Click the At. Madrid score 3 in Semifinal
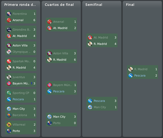This screenshot has height=138, width=163. [115, 37]
